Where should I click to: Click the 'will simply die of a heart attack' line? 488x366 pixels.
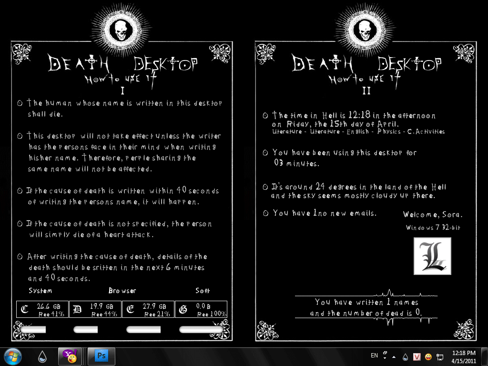pyautogui.click(x=91, y=234)
